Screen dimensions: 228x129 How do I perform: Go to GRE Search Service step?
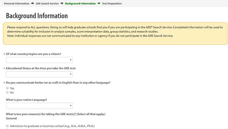point(47,3)
